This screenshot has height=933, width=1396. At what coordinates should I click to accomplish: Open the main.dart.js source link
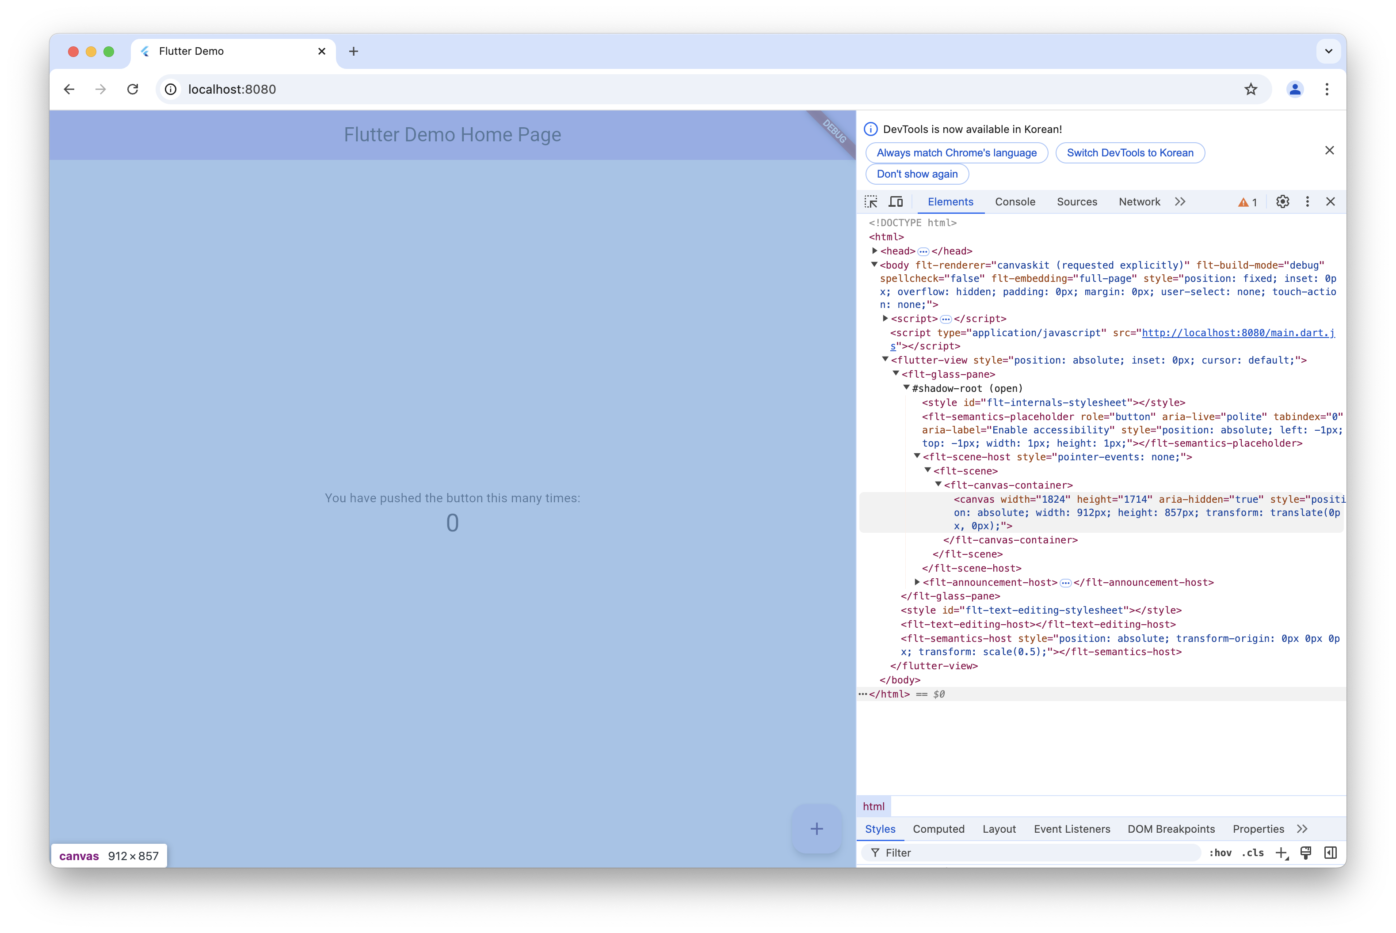pyautogui.click(x=1238, y=333)
